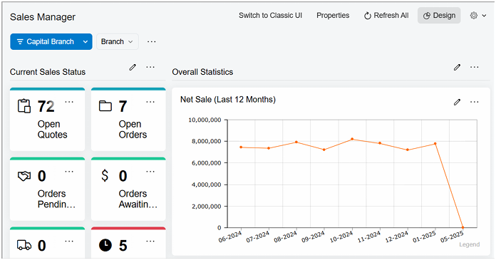
Task: Expand the Capital Branch filter dropdown arrow
Action: point(85,42)
